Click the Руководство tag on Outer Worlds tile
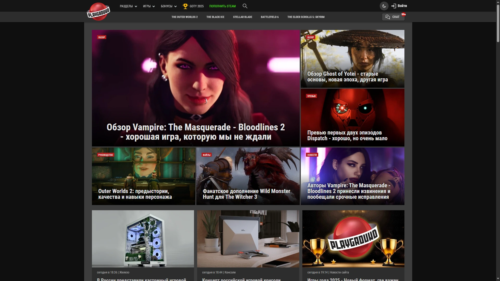 [105, 155]
